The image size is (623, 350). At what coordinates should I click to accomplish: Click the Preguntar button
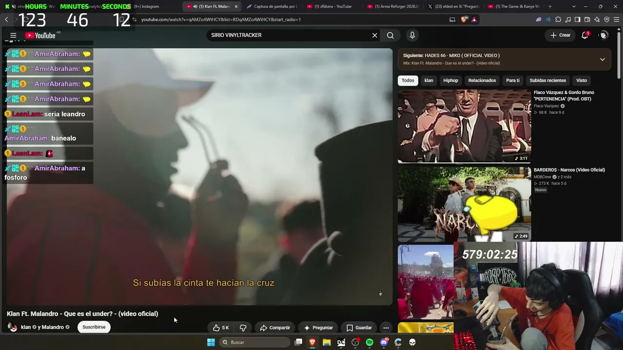coord(318,328)
